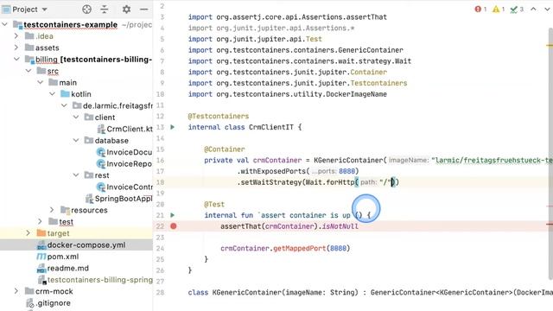Screen dimensions: 553x311
Task: Run test gutter icon on line 21
Action: pos(173,215)
